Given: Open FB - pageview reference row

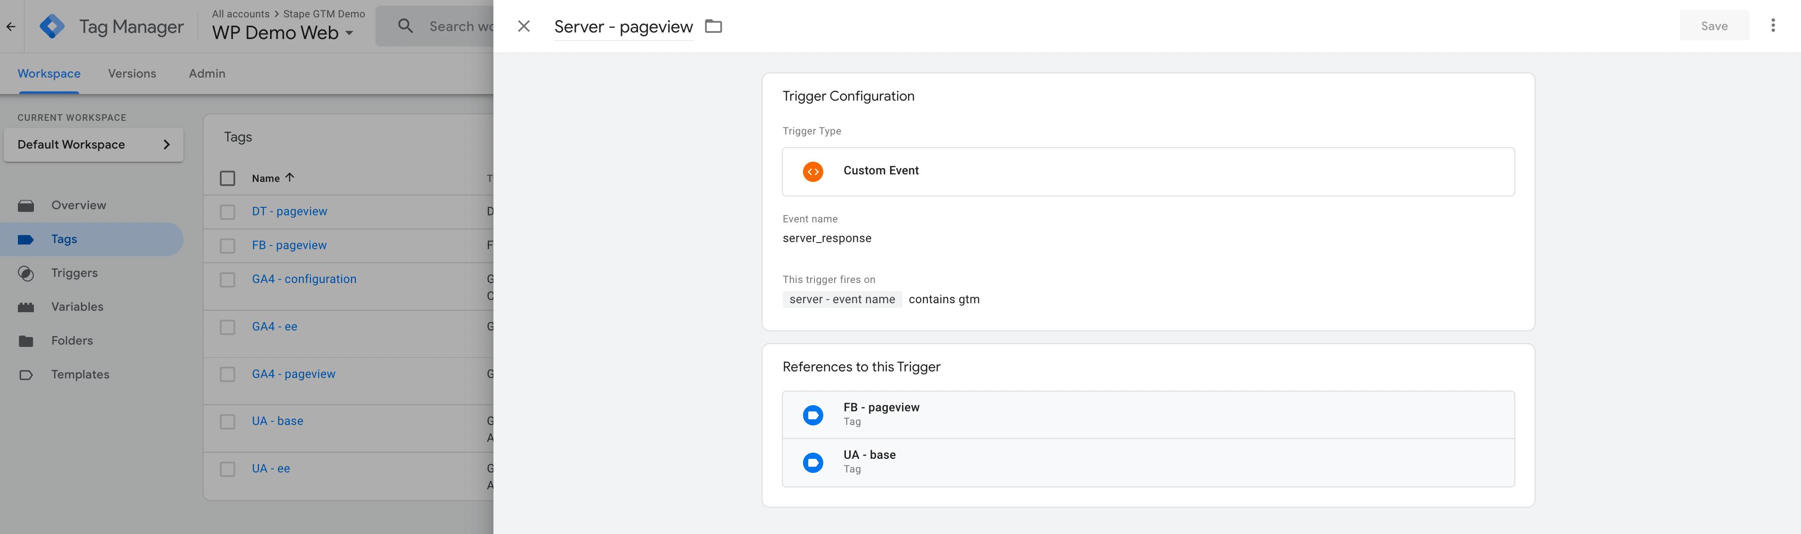Looking at the screenshot, I should [x=1148, y=415].
